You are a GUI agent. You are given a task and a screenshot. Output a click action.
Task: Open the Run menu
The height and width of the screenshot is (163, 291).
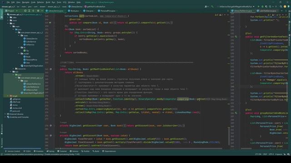tap(54, 2)
